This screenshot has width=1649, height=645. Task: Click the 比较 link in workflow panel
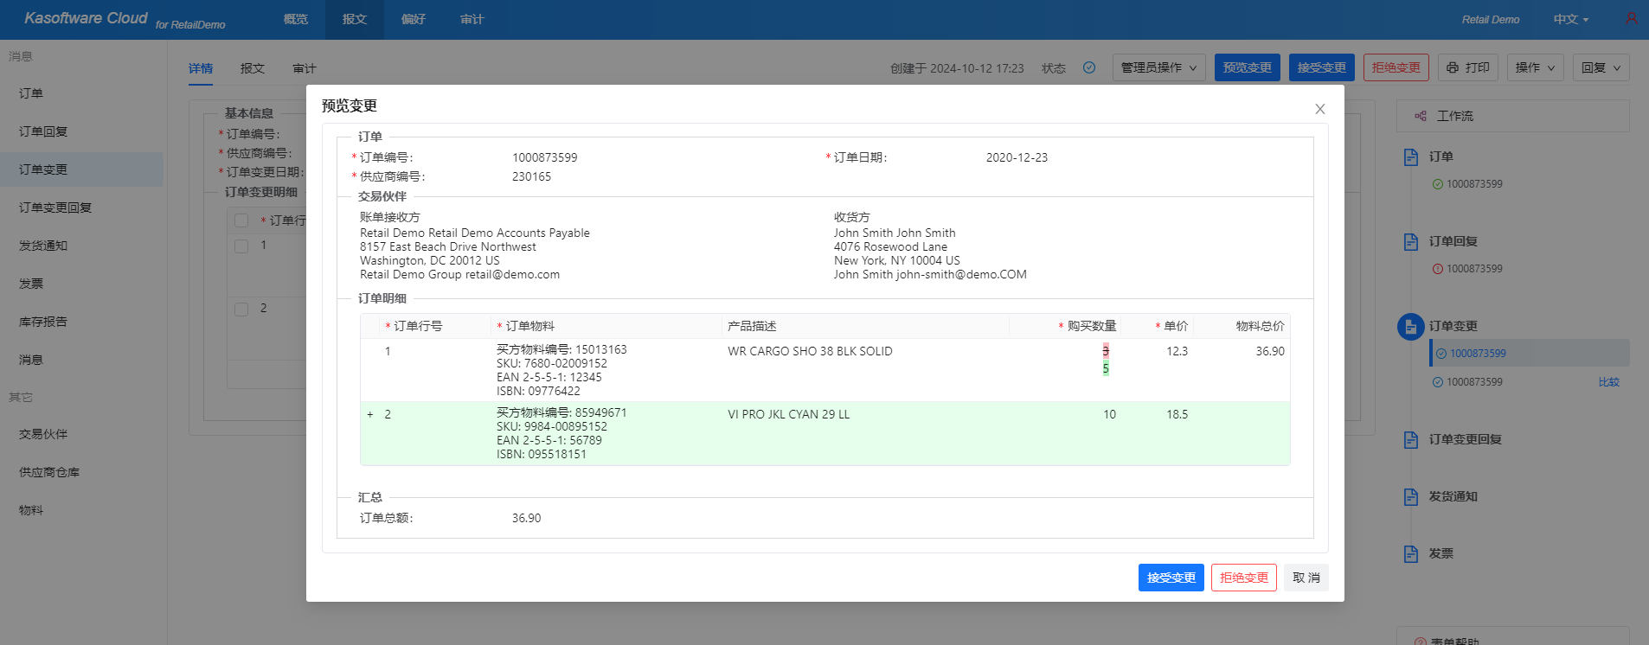[1608, 382]
